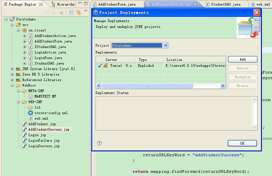272x176 pixels.
Task: Collapse the cn.itcast package node
Action: pos(19,30)
